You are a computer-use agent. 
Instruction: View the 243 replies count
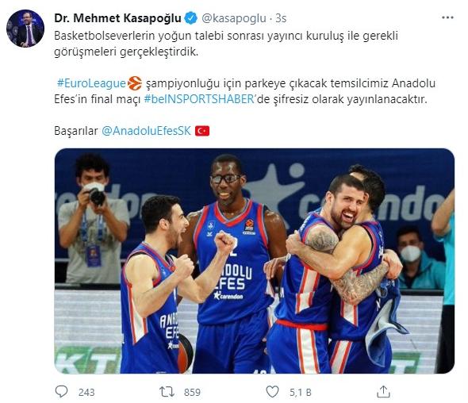point(86,392)
